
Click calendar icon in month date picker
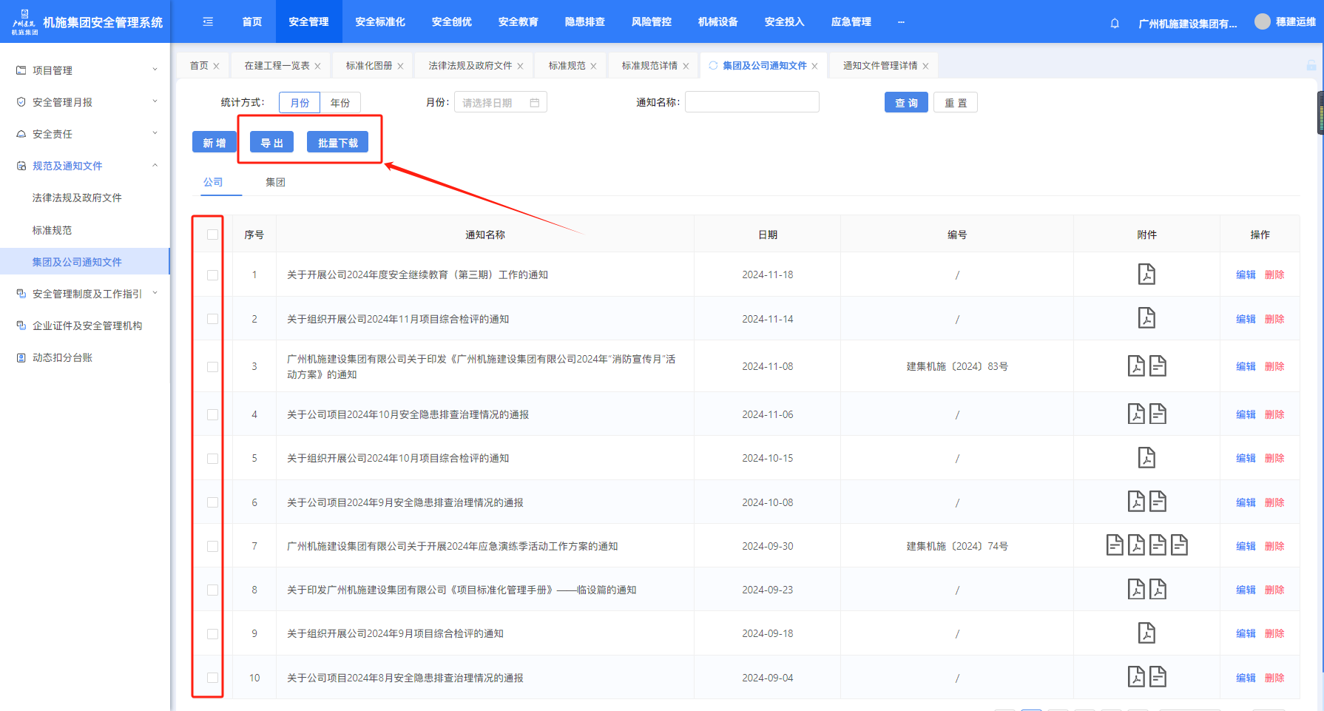click(535, 103)
